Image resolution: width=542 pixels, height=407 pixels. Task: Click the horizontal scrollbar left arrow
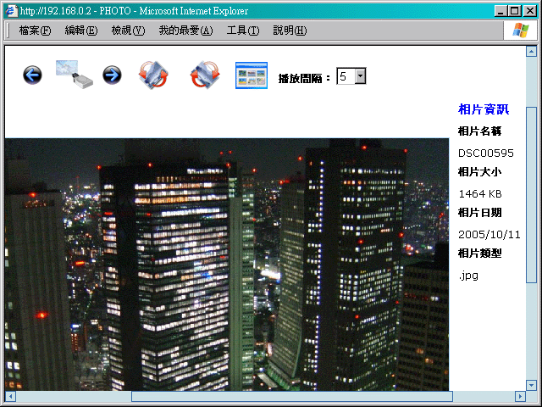click(x=11, y=396)
